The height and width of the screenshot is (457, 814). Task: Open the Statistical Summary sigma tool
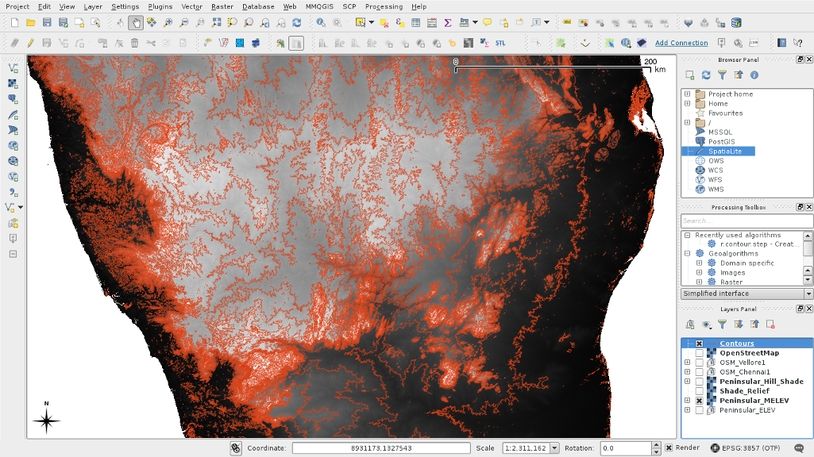(448, 23)
